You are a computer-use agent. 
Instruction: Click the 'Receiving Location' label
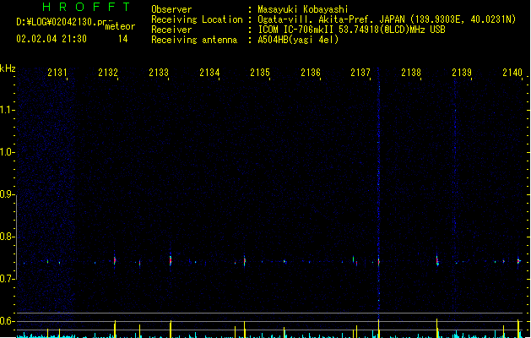tap(197, 19)
